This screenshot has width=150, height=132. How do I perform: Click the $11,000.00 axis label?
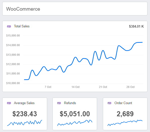13,73
